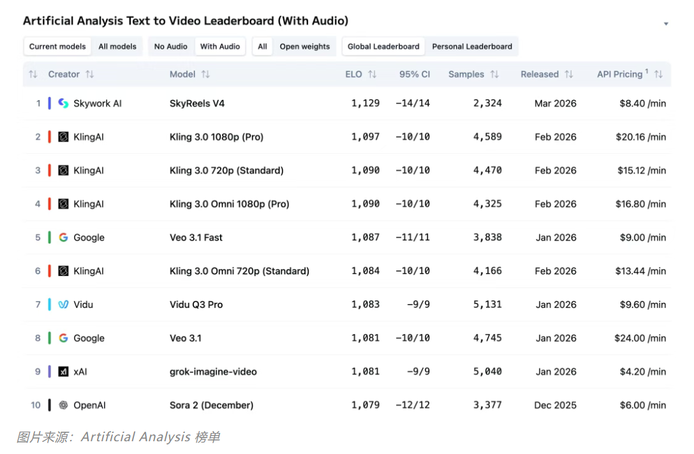The height and width of the screenshot is (454, 694).
Task: Click Google logo beside Veo 3.1 Fast
Action: [x=63, y=237]
